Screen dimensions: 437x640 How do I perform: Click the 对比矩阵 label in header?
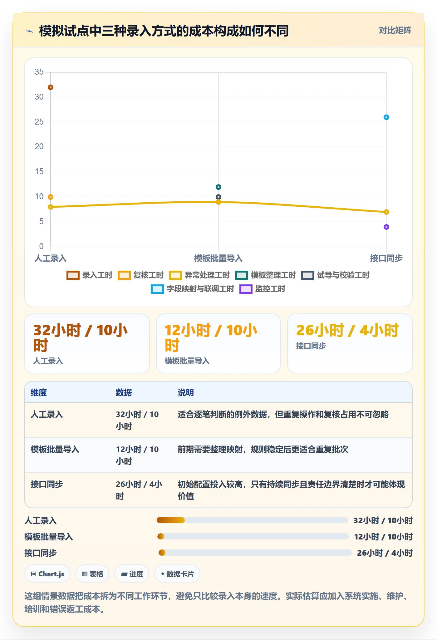(x=395, y=31)
